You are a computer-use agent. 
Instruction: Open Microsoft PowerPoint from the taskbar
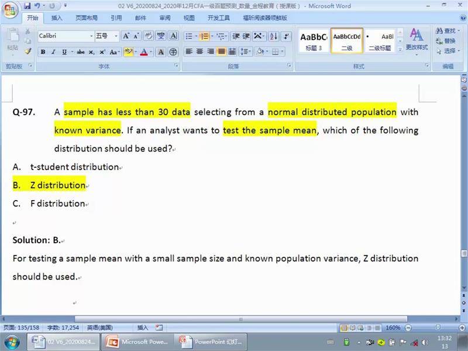point(139,342)
